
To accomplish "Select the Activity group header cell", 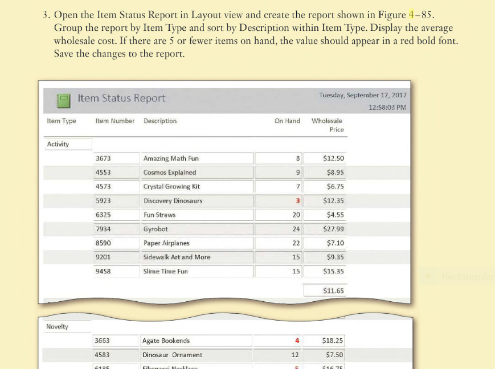I will [x=68, y=144].
